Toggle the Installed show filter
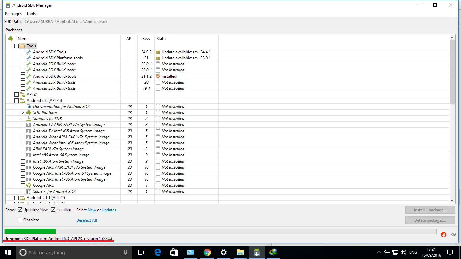 point(53,210)
